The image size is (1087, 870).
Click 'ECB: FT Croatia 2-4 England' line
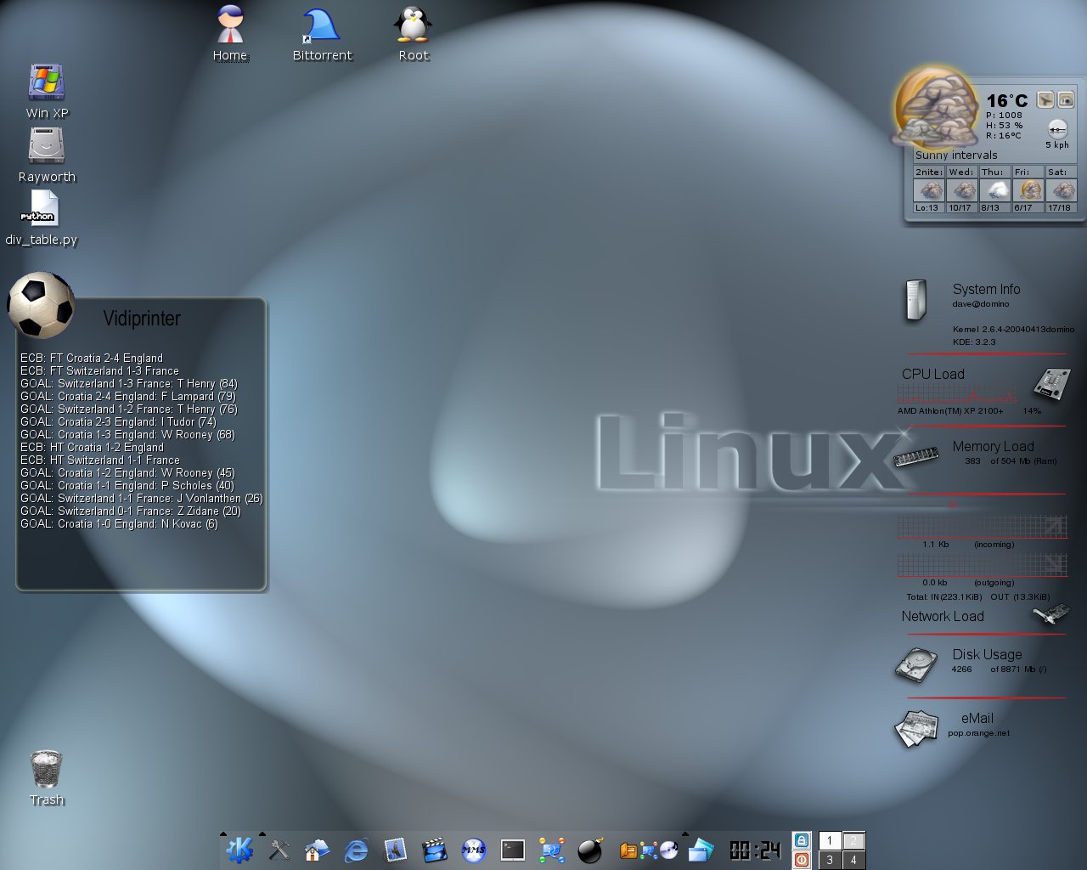(92, 358)
